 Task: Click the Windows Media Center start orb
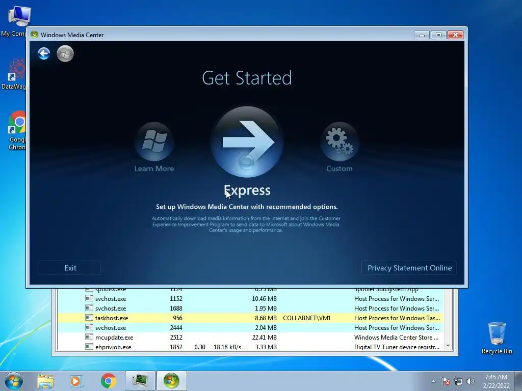click(65, 53)
